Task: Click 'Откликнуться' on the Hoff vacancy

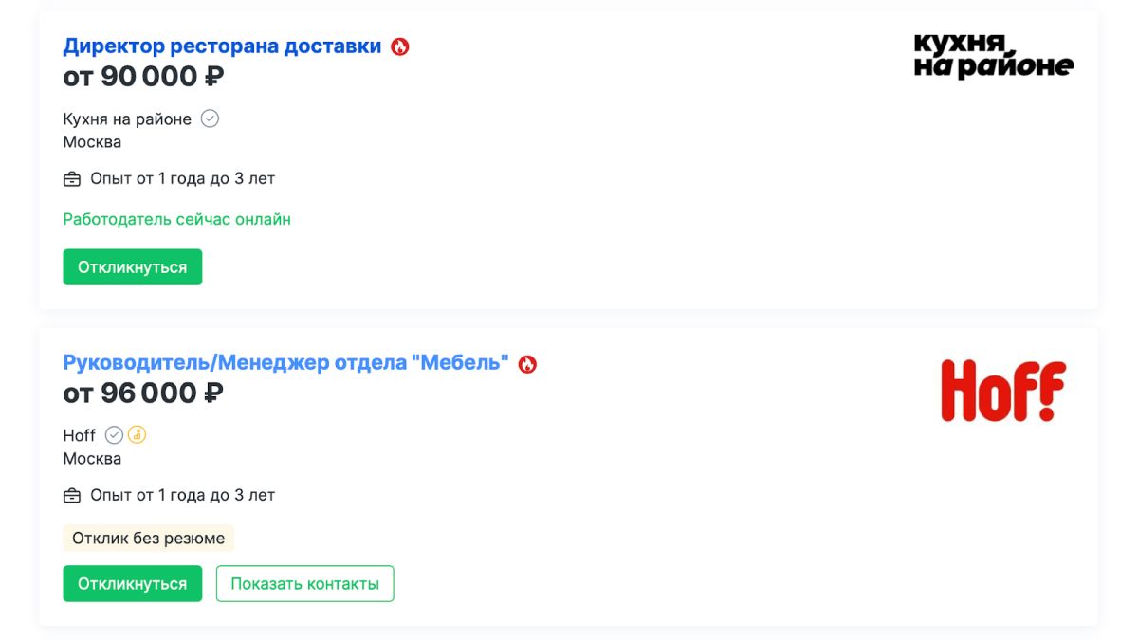Action: tap(132, 583)
